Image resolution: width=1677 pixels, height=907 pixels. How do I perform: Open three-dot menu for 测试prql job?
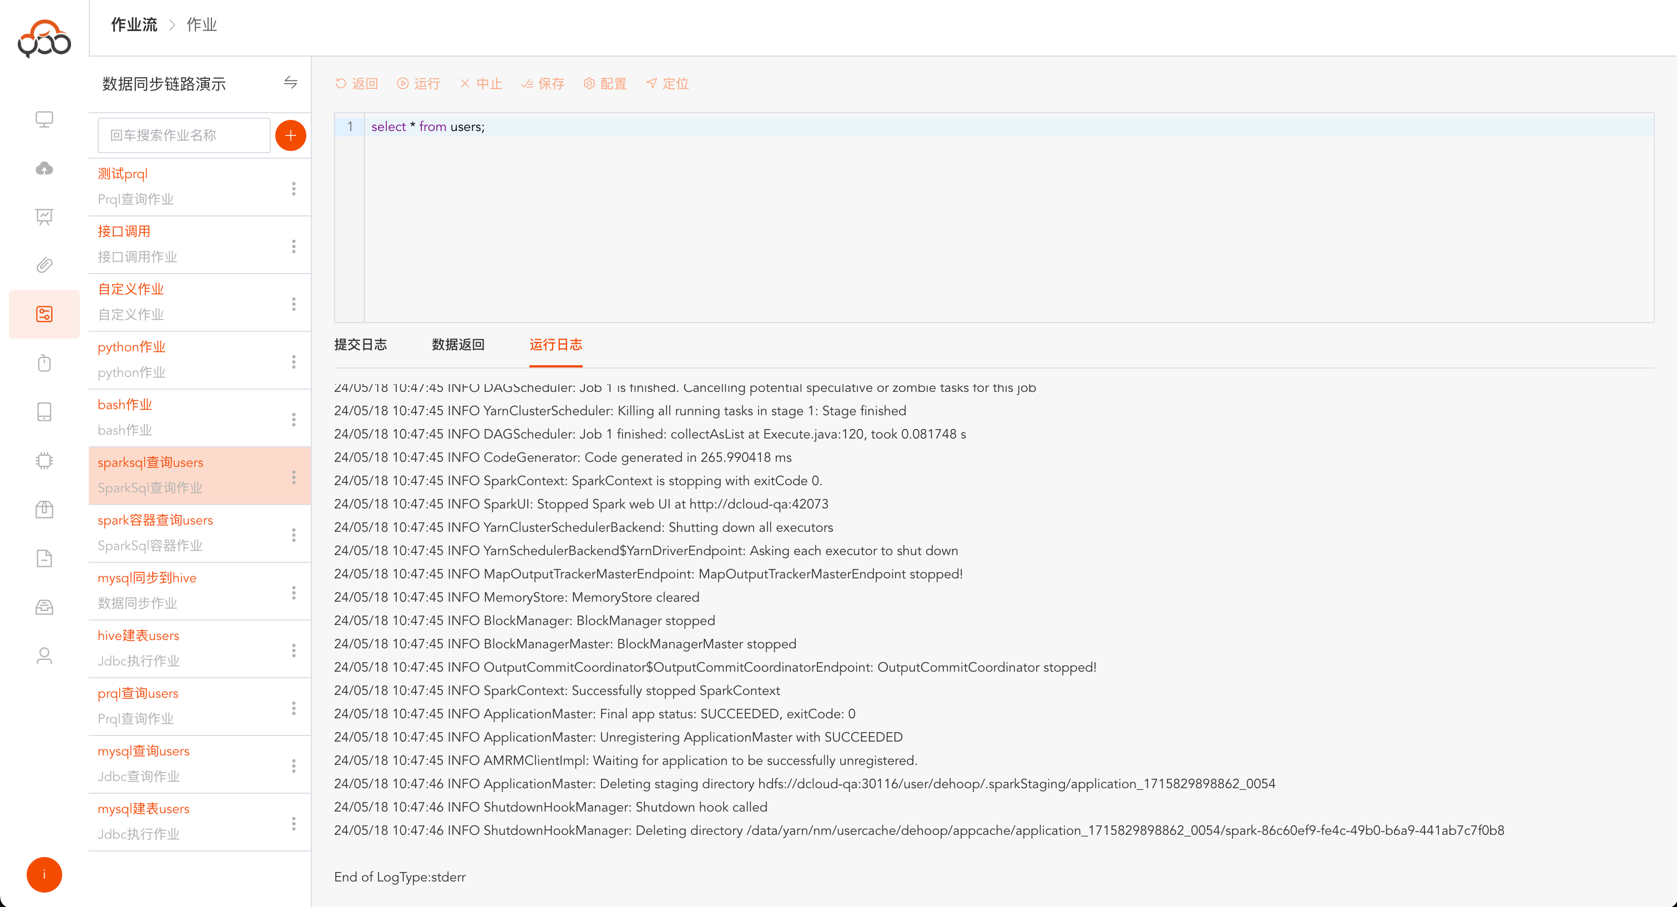click(294, 188)
